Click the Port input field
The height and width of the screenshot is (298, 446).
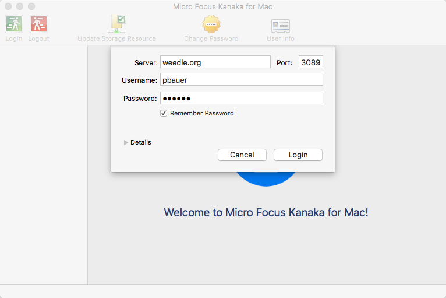(310, 62)
